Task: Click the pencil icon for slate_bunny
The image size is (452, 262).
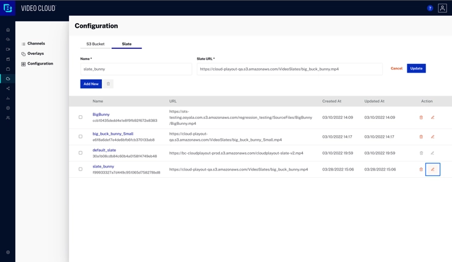Action: pos(432,169)
